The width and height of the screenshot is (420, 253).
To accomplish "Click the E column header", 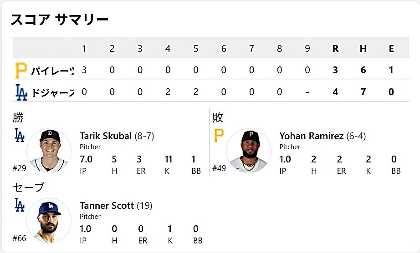I will click(391, 49).
